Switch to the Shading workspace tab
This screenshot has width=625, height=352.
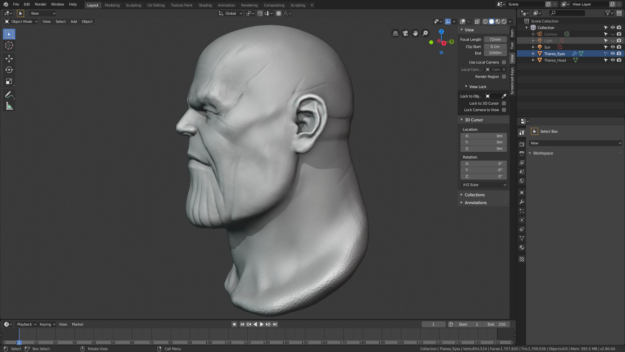[x=205, y=5]
